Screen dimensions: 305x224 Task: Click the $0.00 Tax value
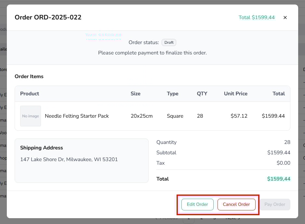[x=283, y=163]
